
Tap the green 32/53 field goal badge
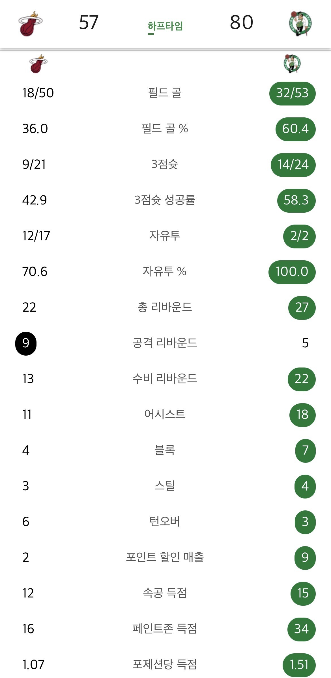click(292, 93)
